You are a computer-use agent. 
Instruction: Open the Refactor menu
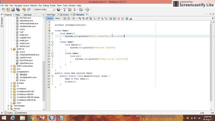[34, 5]
